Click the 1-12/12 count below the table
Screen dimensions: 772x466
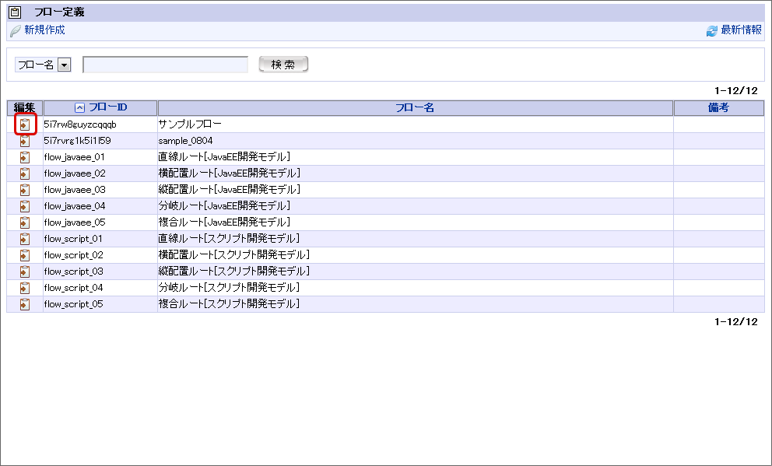point(736,322)
